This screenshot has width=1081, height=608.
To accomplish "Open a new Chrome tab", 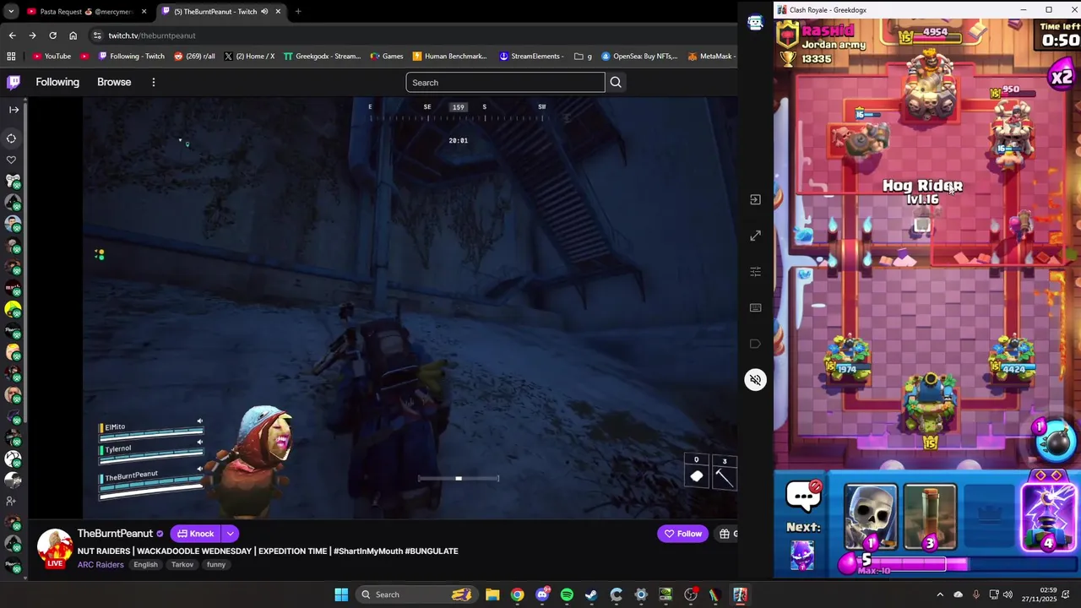I will pyautogui.click(x=298, y=11).
